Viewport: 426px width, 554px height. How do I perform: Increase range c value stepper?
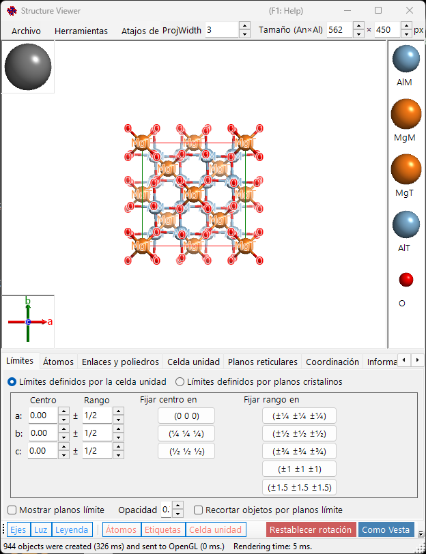pyautogui.click(x=118, y=447)
